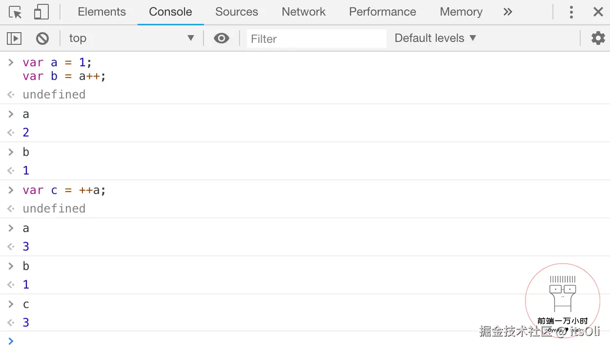Switch to the Elements tab

pos(102,12)
